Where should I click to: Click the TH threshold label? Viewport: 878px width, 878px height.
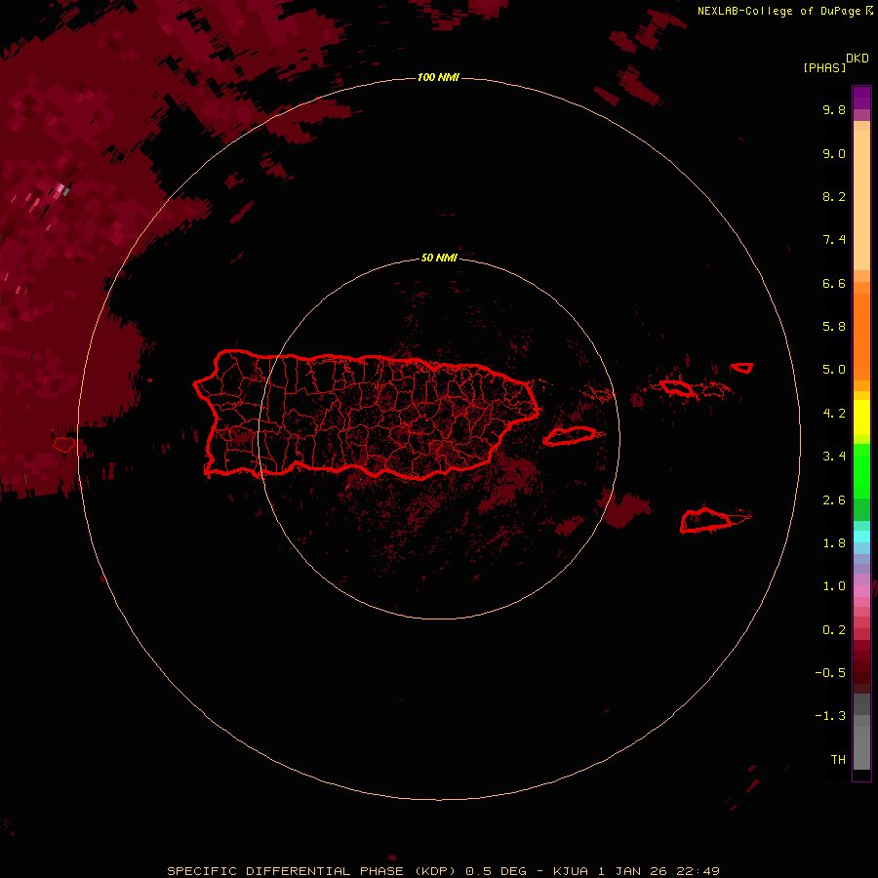click(x=838, y=760)
